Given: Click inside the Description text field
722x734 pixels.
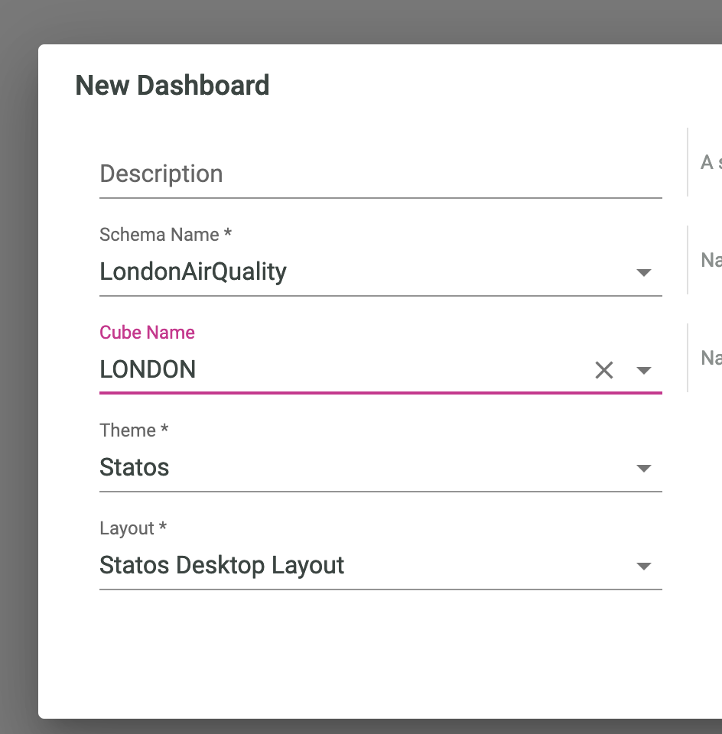Looking at the screenshot, I should click(306, 174).
